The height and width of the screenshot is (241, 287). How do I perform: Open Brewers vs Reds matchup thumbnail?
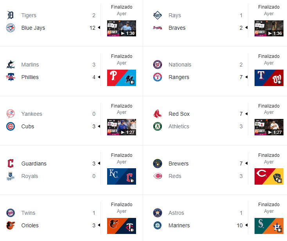point(269,176)
